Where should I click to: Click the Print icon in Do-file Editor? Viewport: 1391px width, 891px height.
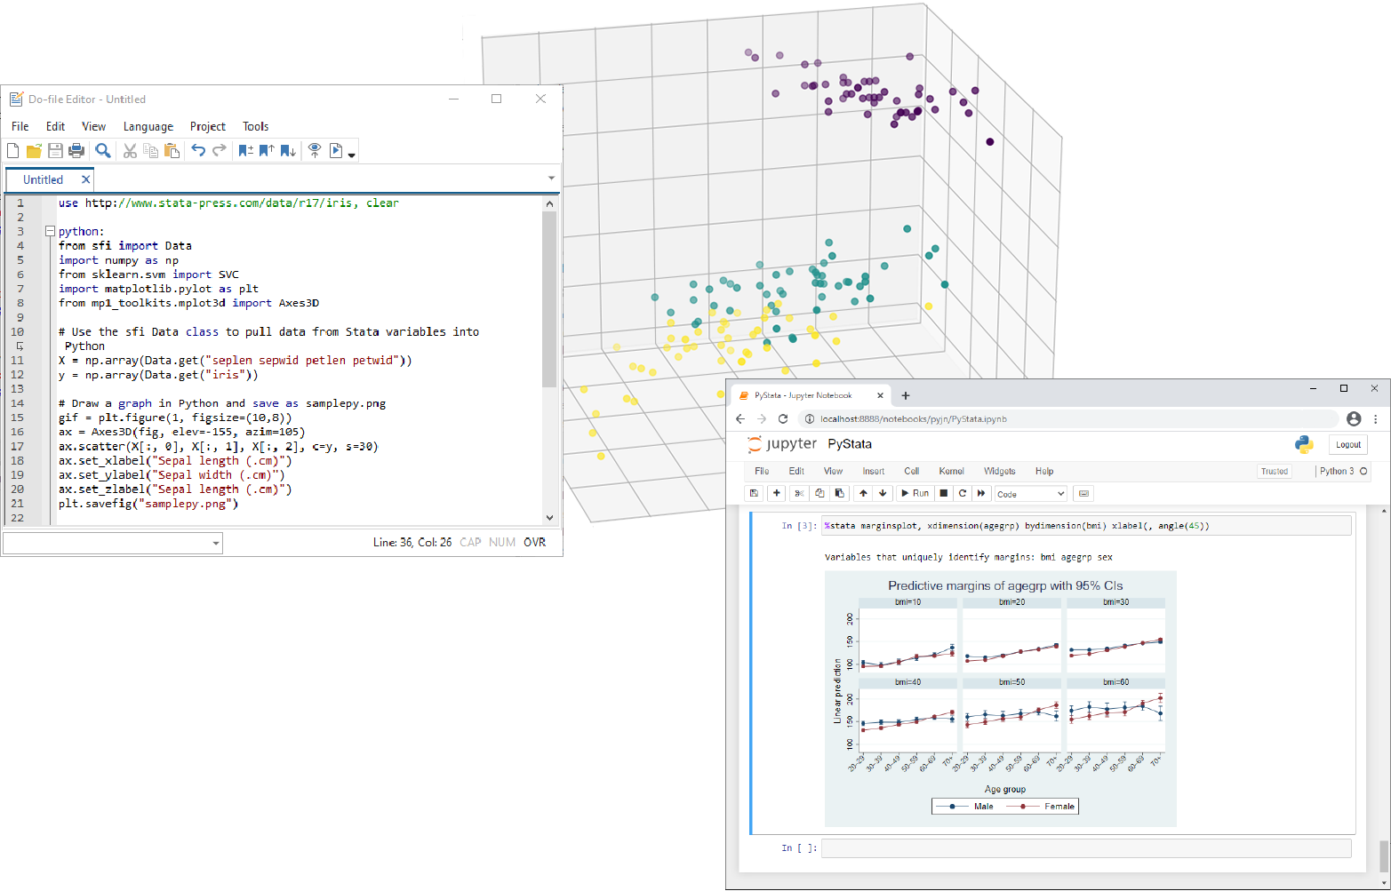[x=76, y=151]
